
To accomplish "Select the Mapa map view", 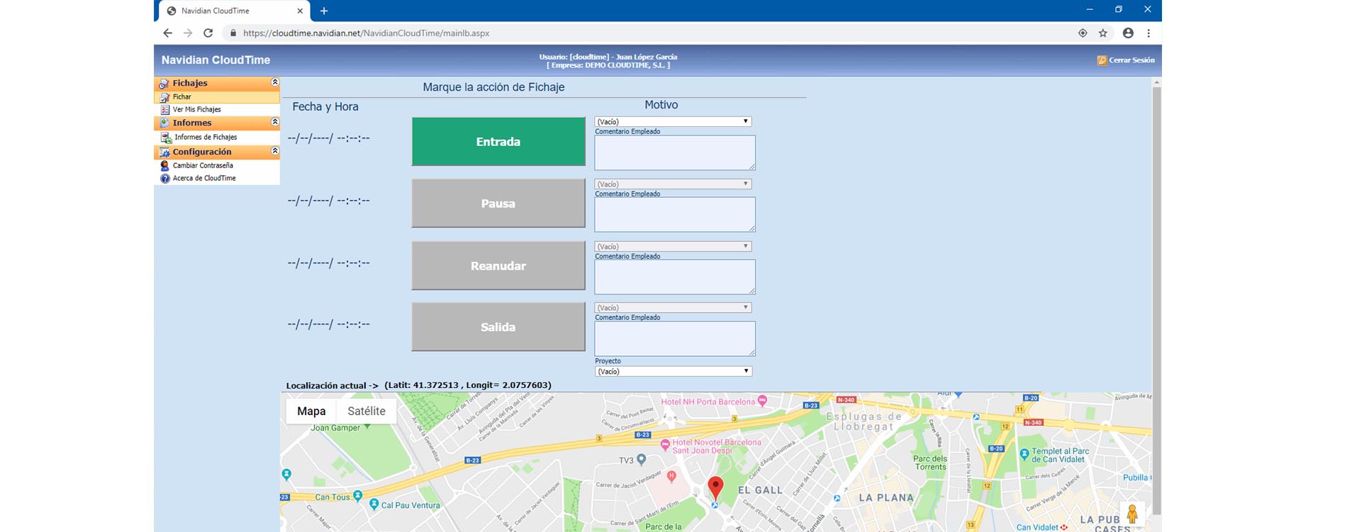I will click(x=311, y=411).
